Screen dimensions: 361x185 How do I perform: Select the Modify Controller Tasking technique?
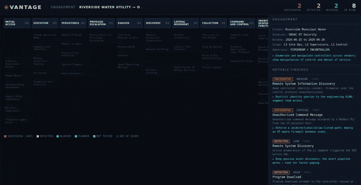click(x=45, y=61)
